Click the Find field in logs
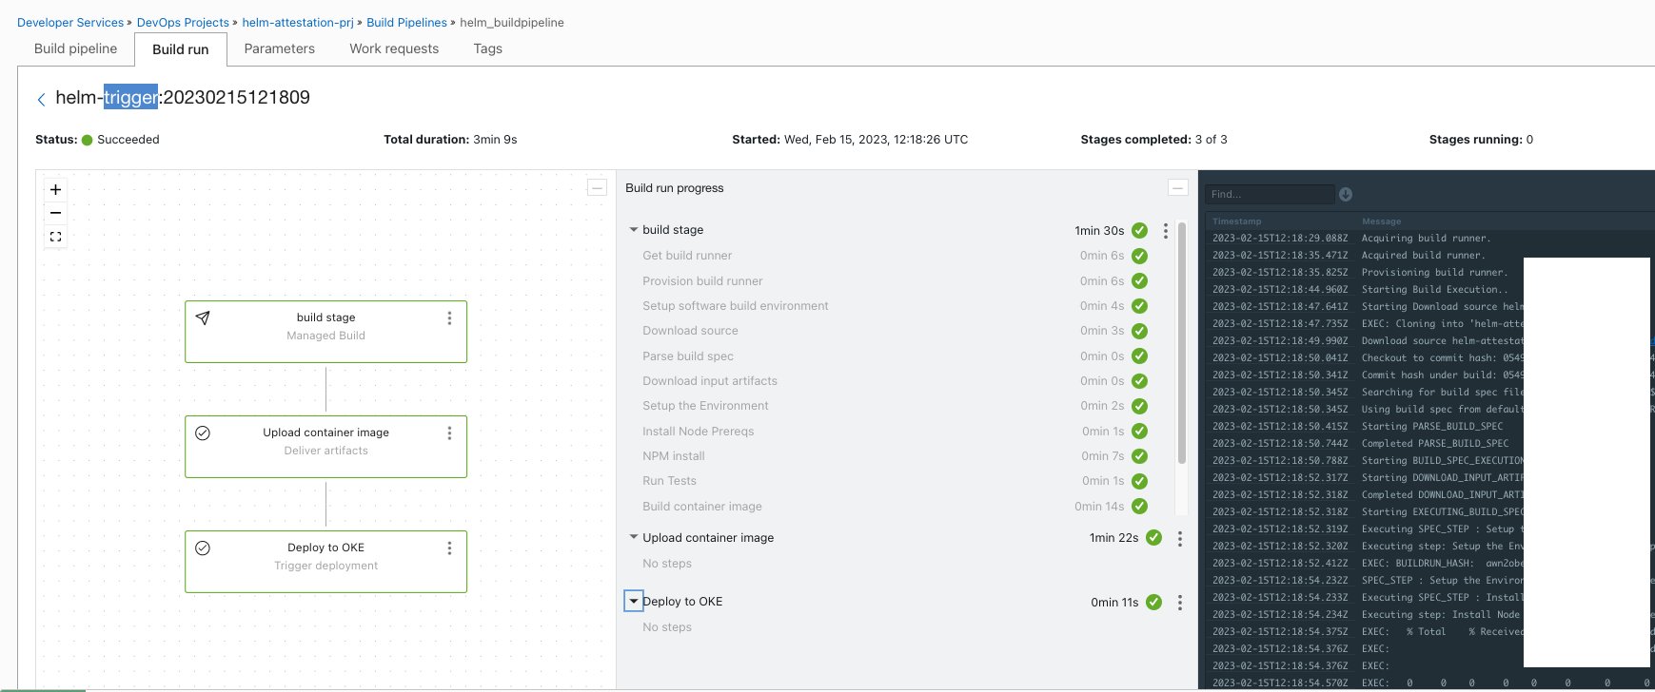This screenshot has height=692, width=1655. point(1270,194)
